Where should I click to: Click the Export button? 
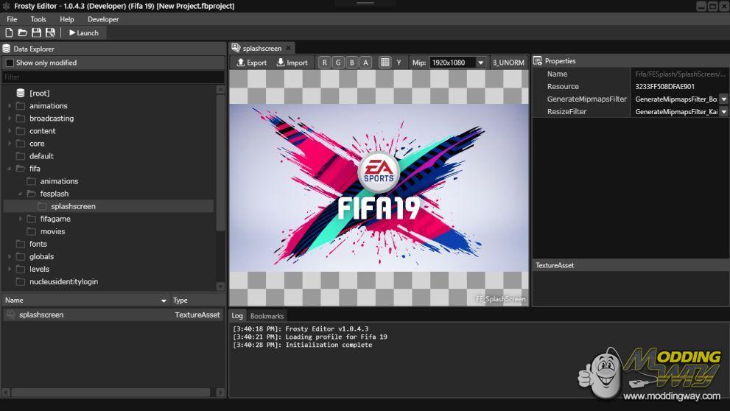click(252, 63)
